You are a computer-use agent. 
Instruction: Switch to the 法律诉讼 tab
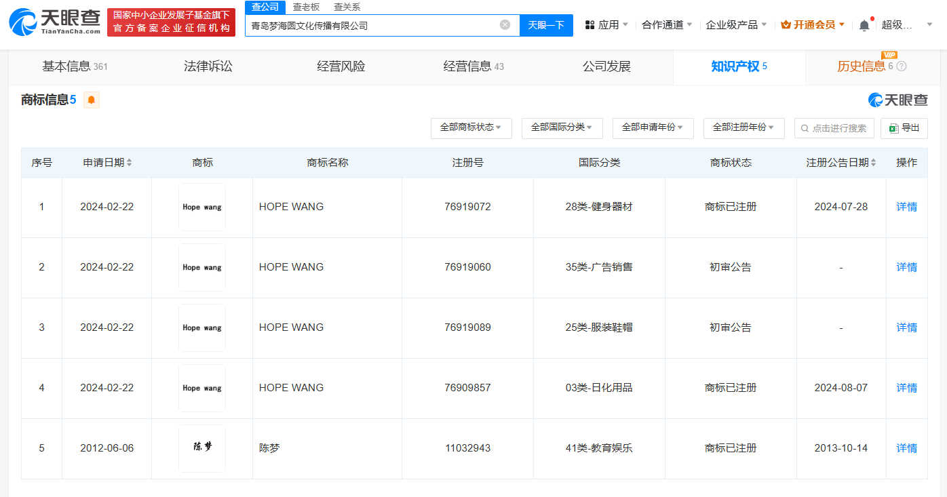[208, 66]
